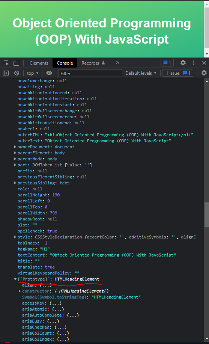Select the onvolumechange null line
The height and width of the screenshot is (344, 209).
[42, 81]
